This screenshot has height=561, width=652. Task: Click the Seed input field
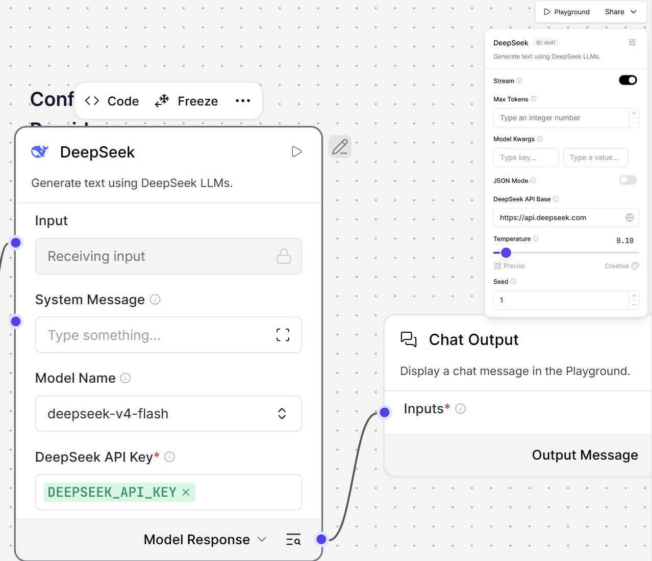561,300
